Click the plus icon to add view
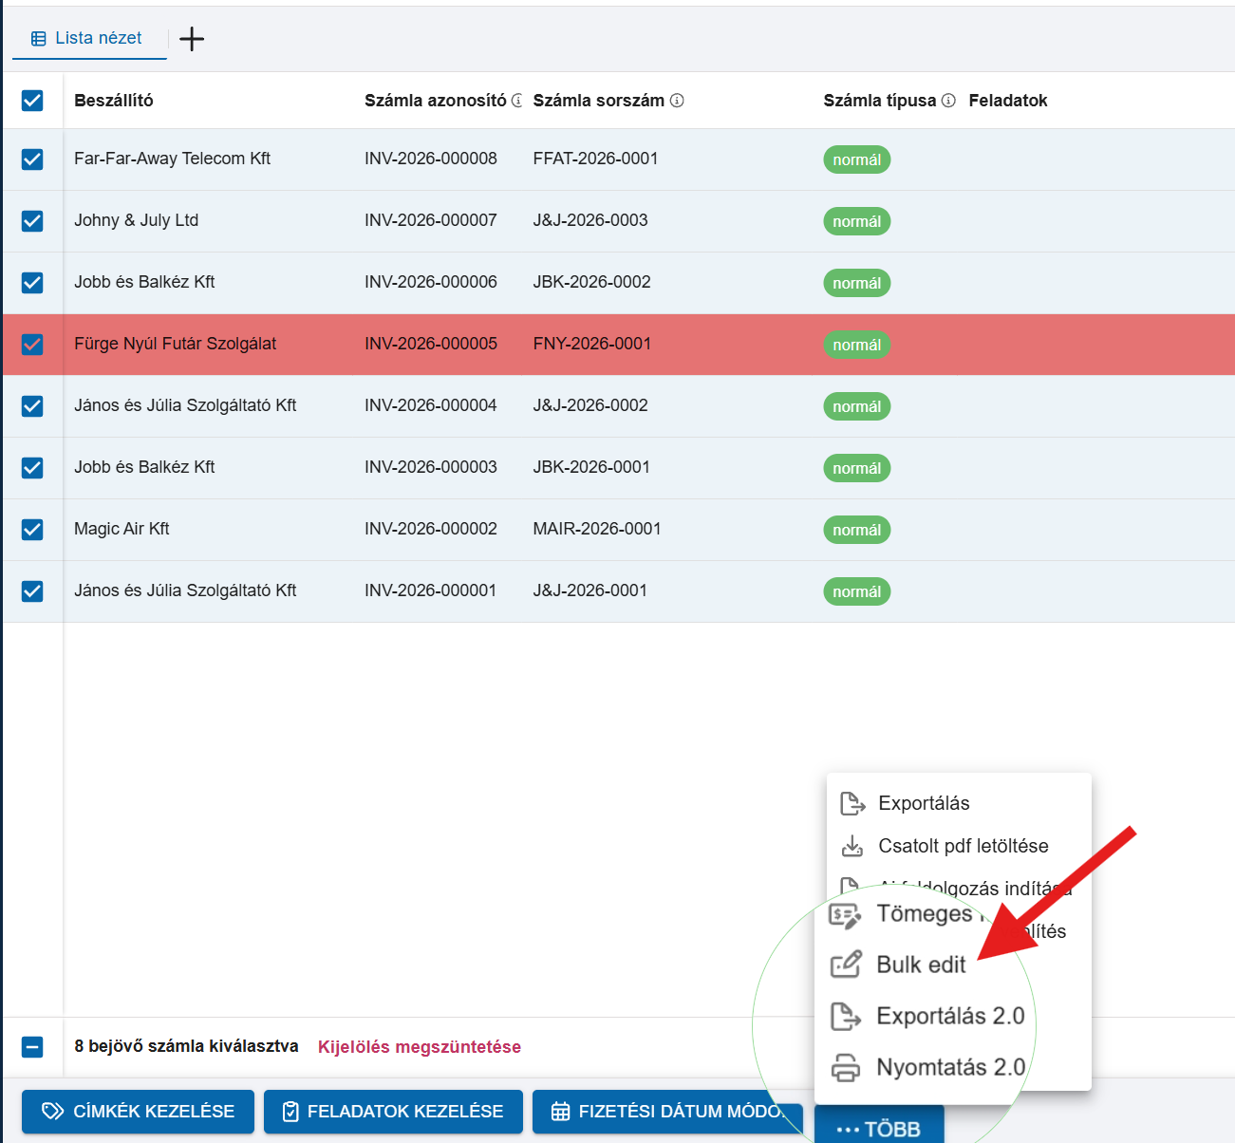The width and height of the screenshot is (1235, 1143). tap(192, 39)
